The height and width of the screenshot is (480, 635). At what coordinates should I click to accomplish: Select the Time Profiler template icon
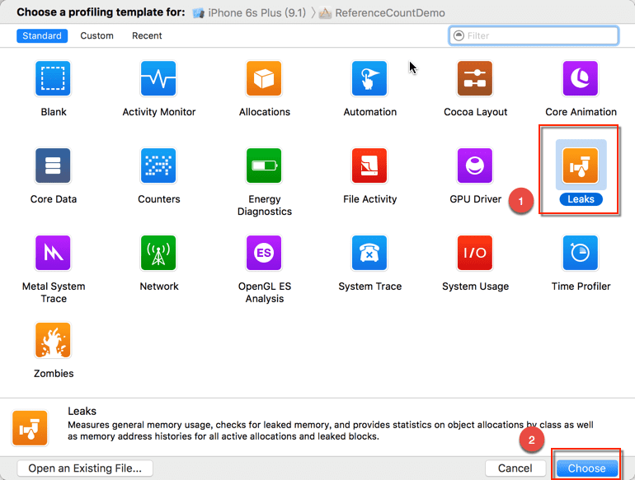point(581,253)
